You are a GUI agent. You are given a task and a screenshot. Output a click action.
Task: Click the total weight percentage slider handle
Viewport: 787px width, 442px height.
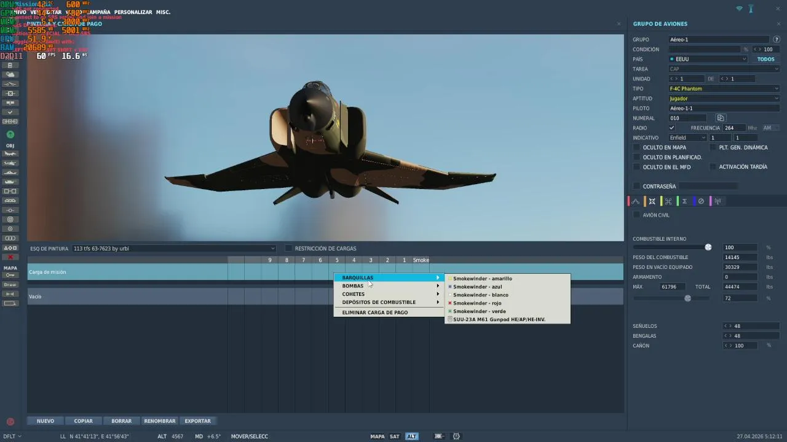pyautogui.click(x=688, y=298)
